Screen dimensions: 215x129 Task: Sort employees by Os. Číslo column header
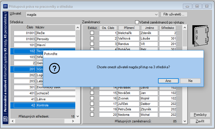(108, 28)
